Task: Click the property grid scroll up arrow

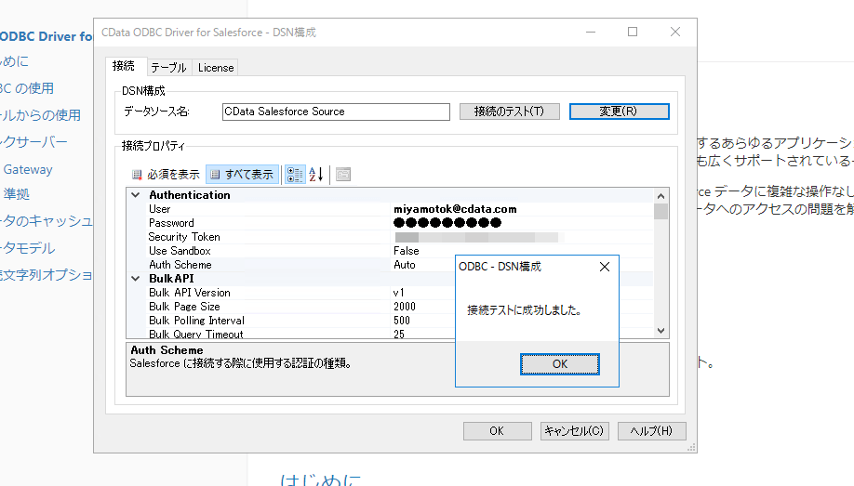Action: 661,196
